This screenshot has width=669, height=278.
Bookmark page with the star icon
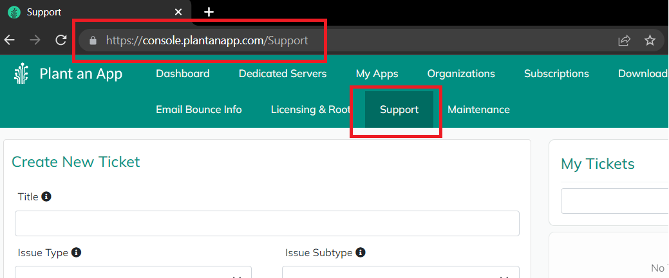tap(650, 40)
